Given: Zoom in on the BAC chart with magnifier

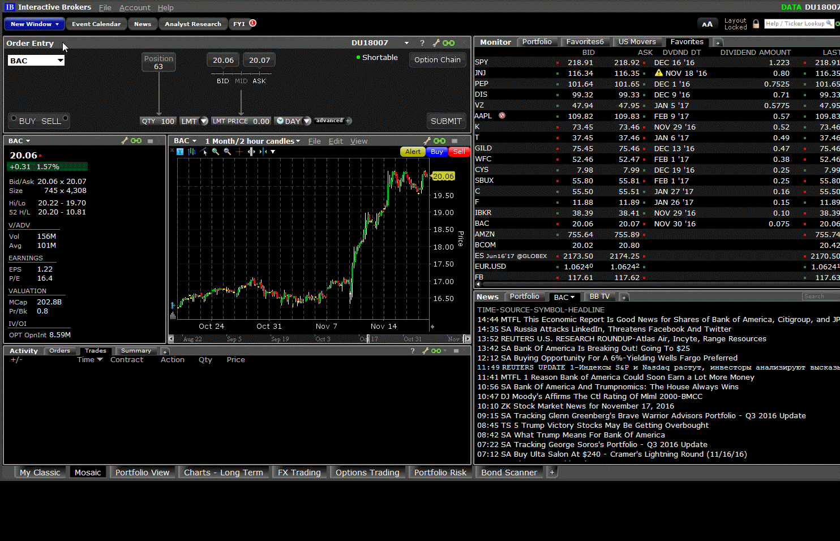Looking at the screenshot, I should point(215,151).
